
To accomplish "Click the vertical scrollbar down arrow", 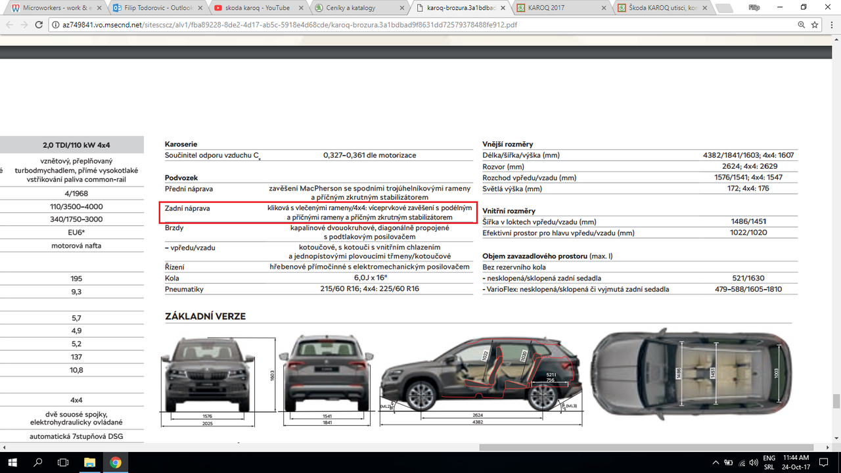I will pyautogui.click(x=836, y=439).
